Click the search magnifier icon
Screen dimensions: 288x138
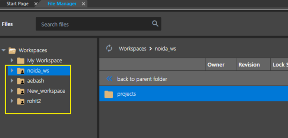coord(155,24)
